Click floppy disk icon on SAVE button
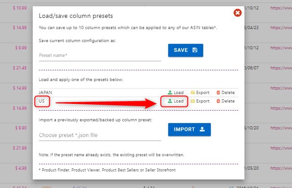This screenshot has height=188, width=292. (x=195, y=50)
